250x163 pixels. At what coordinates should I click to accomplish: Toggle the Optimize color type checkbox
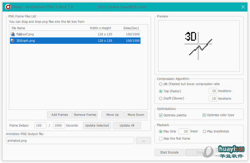coord(204,115)
